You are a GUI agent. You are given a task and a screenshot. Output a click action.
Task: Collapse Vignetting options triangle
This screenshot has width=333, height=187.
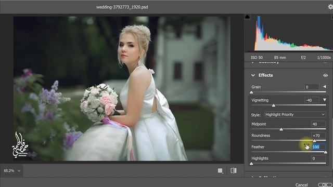(325, 100)
